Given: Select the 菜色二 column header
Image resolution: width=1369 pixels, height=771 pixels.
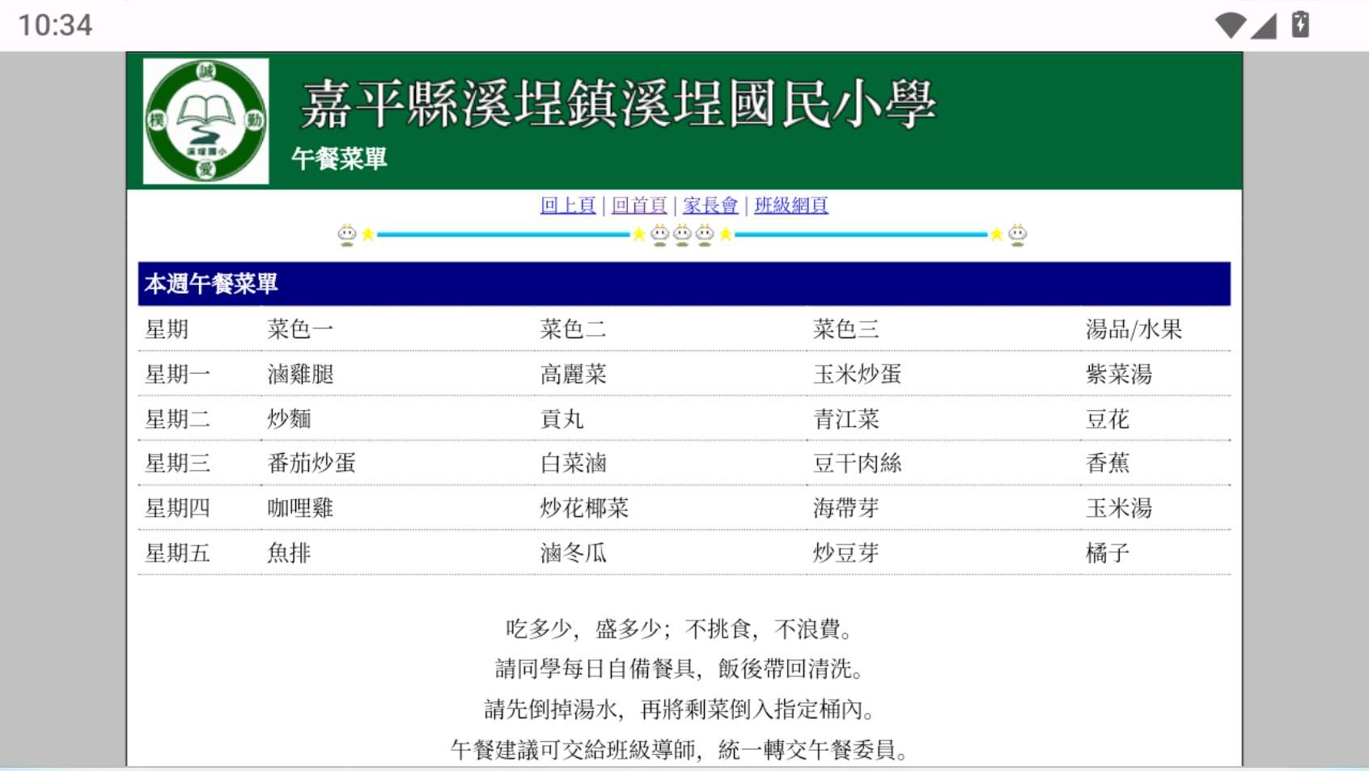Looking at the screenshot, I should 573,329.
